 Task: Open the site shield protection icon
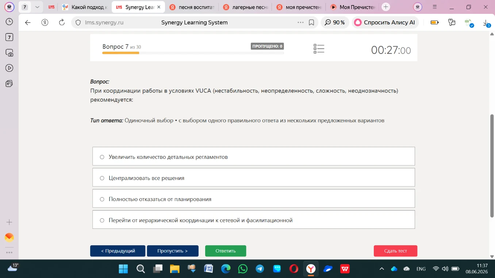point(78,23)
